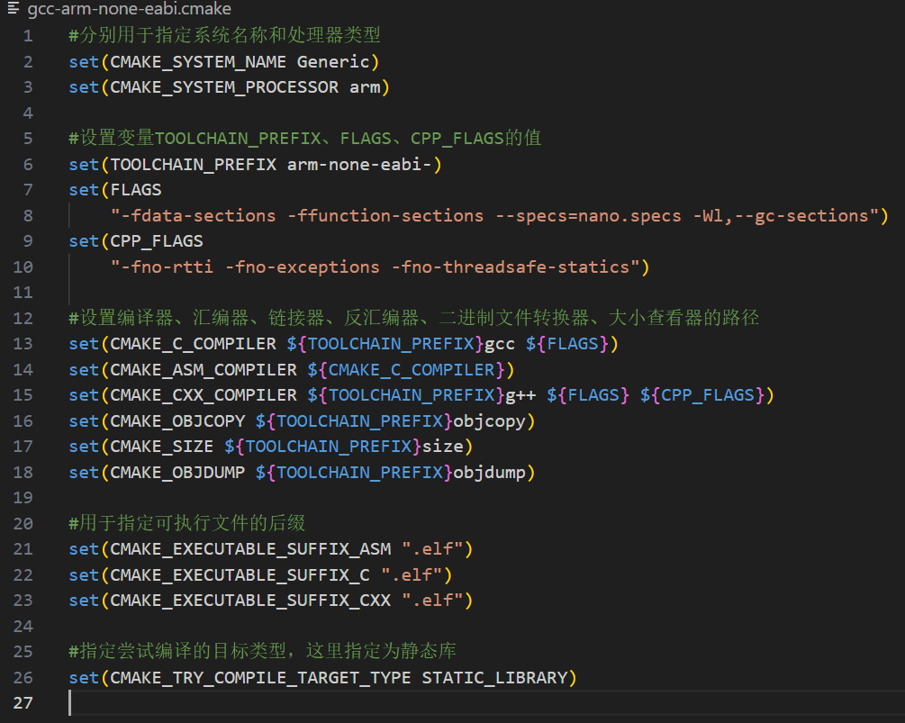This screenshot has height=723, width=905.
Task: Click CMAKE_CXX_COMPILER on line 15
Action: point(204,395)
